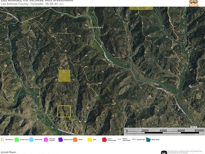Click the yellow BLM legend swatch
The image size is (205, 154).
pyautogui.click(x=90, y=140)
